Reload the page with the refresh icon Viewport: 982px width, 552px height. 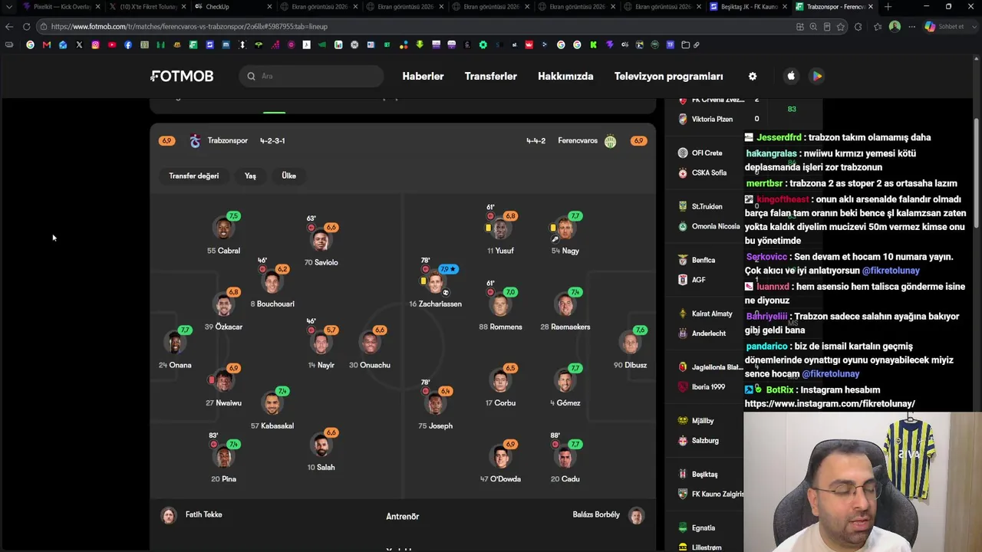(26, 26)
